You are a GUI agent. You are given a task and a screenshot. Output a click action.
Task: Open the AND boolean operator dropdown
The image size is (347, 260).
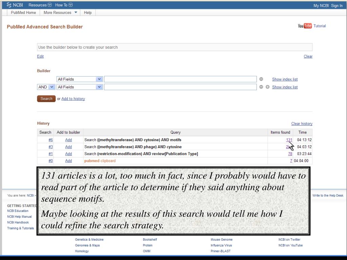46,87
